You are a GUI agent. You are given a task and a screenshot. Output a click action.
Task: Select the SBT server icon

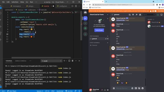(85, 18)
